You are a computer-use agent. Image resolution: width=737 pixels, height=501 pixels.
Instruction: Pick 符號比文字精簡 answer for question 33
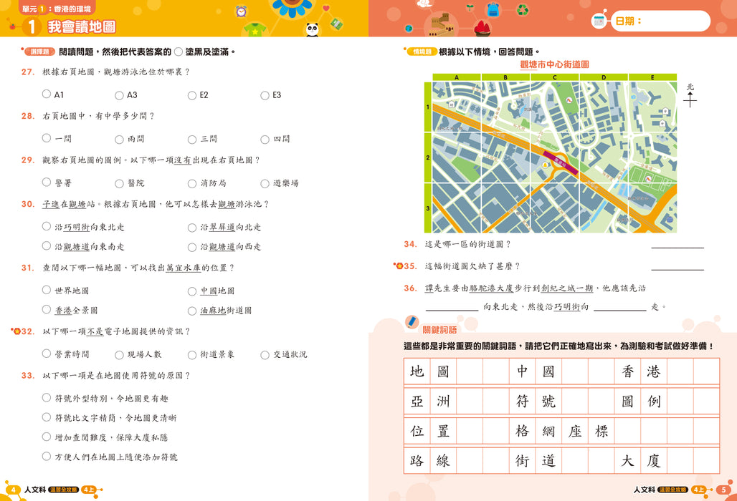tap(47, 417)
